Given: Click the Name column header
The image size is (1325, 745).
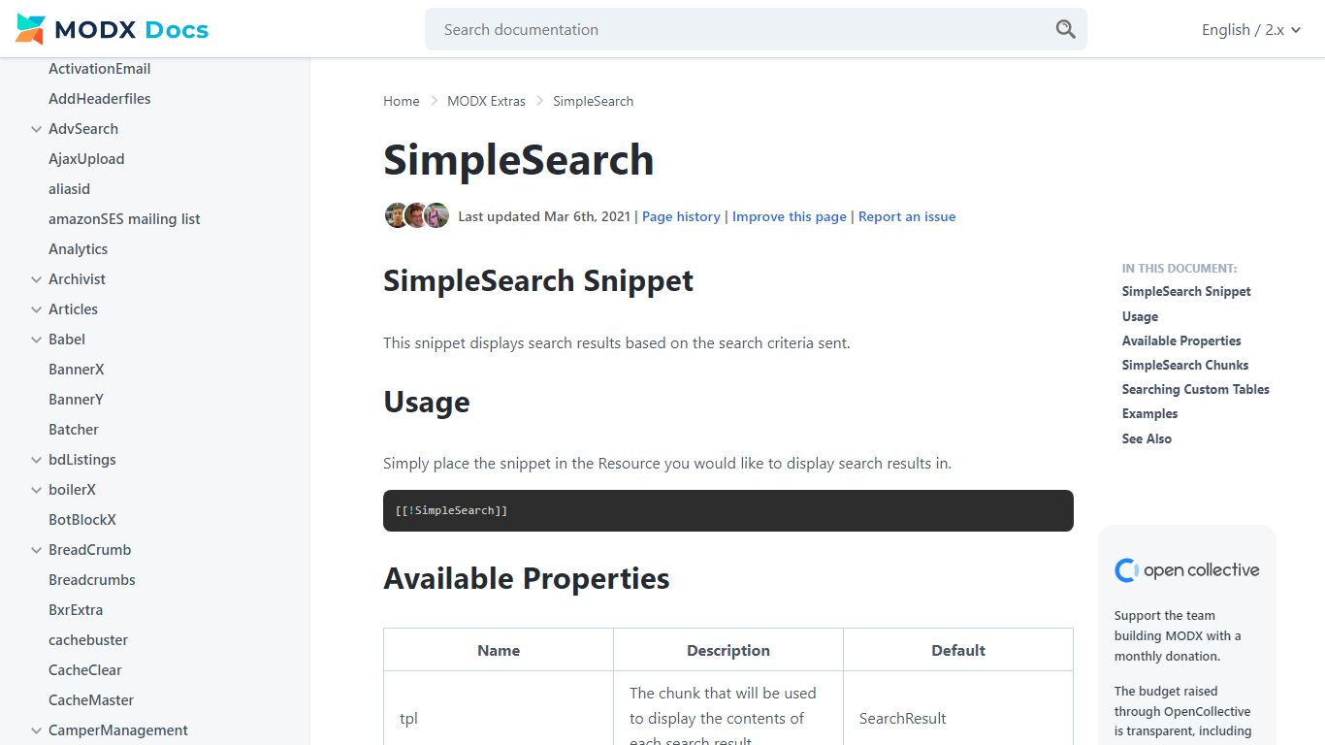Looking at the screenshot, I should click(x=499, y=651).
